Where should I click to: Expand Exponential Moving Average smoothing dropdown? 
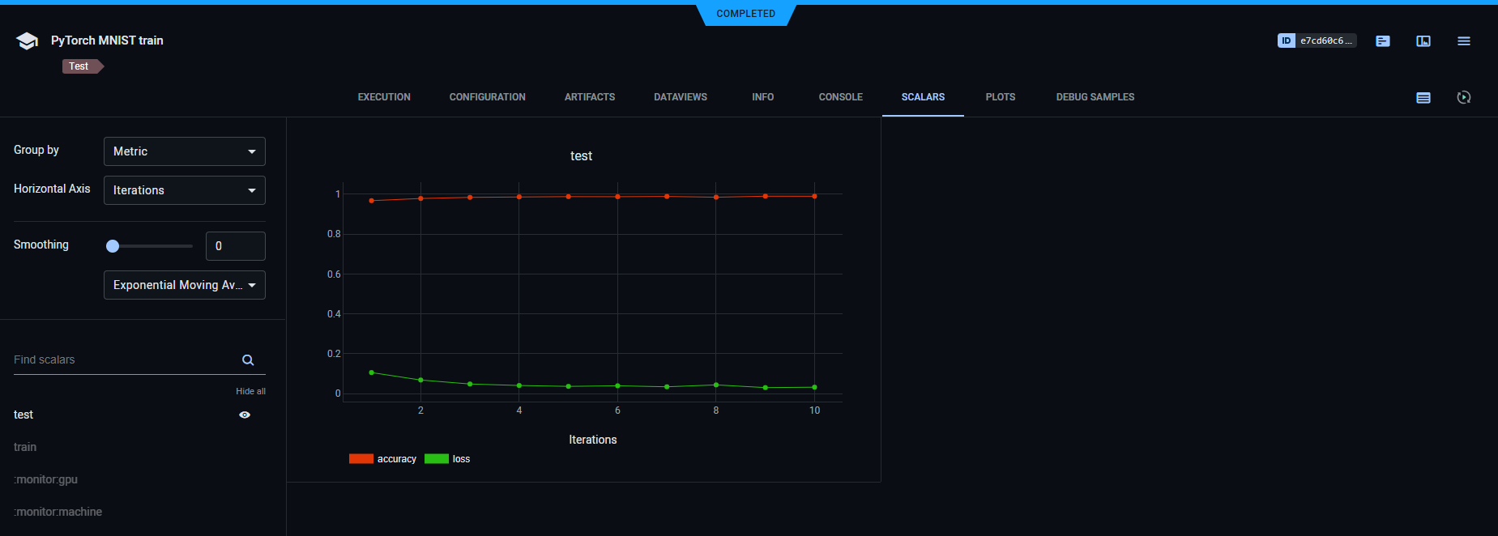coord(185,285)
